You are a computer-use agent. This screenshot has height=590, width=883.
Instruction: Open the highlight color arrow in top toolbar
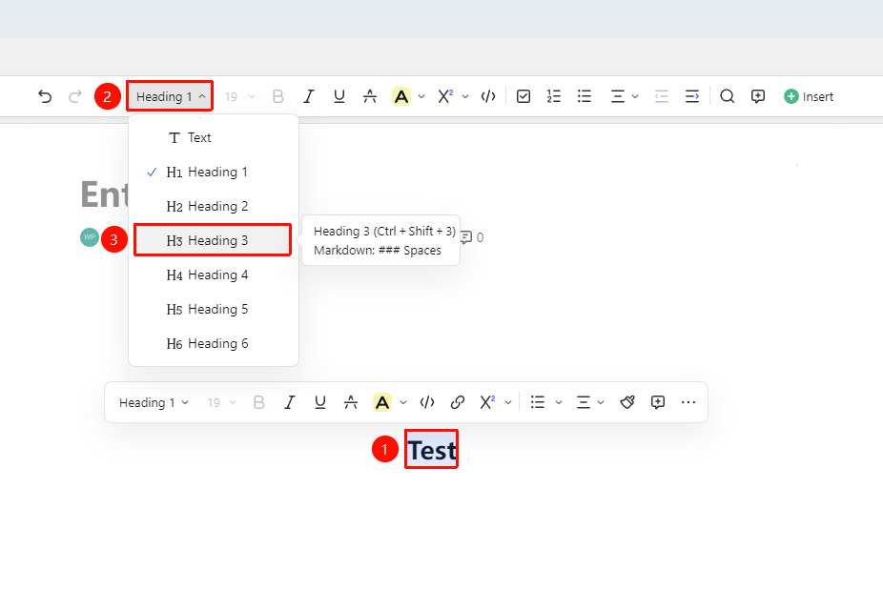(421, 97)
